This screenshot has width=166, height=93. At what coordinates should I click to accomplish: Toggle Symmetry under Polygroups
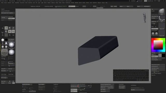pyautogui.click(x=11, y=18)
